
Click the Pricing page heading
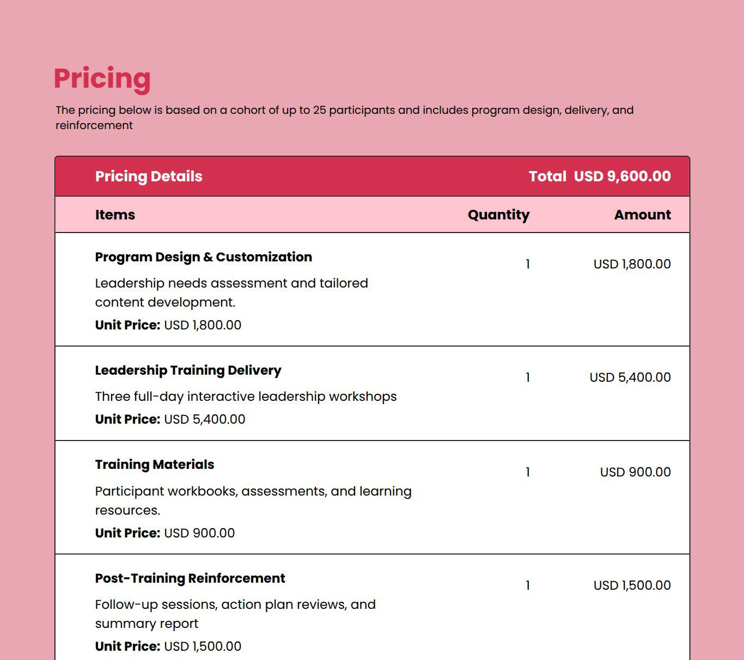(102, 79)
